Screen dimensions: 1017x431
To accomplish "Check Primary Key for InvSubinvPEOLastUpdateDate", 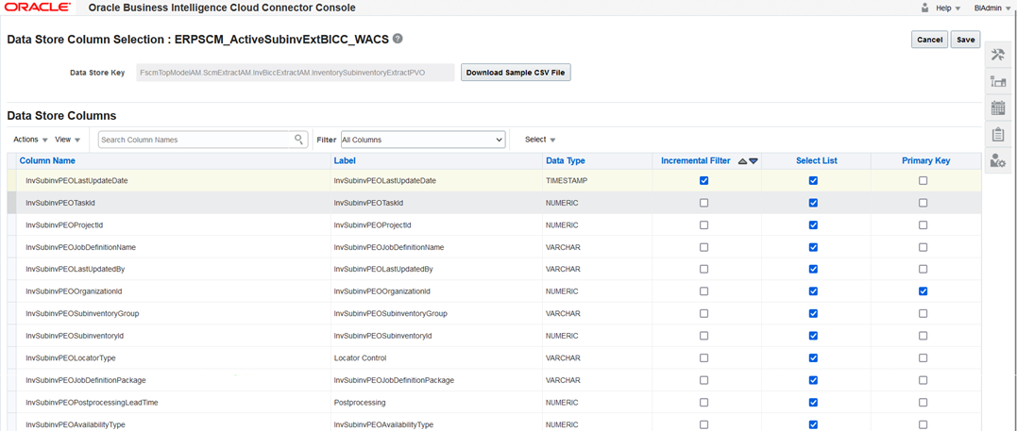I will pyautogui.click(x=923, y=181).
